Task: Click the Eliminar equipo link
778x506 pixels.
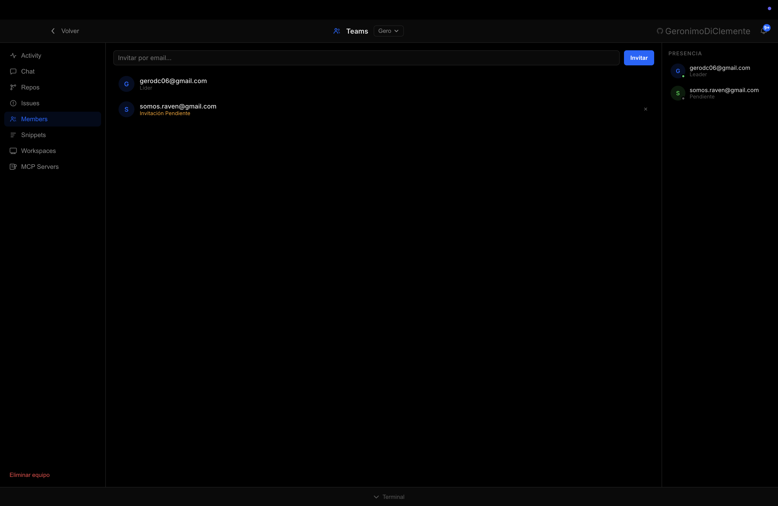Action: (29, 475)
